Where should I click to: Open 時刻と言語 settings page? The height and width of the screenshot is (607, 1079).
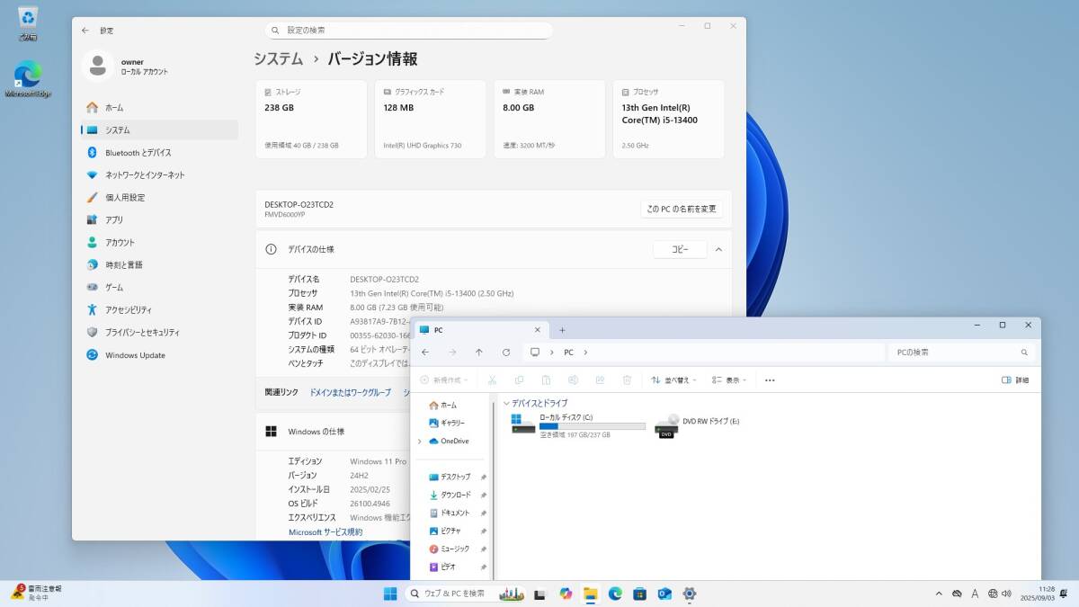tap(159, 264)
